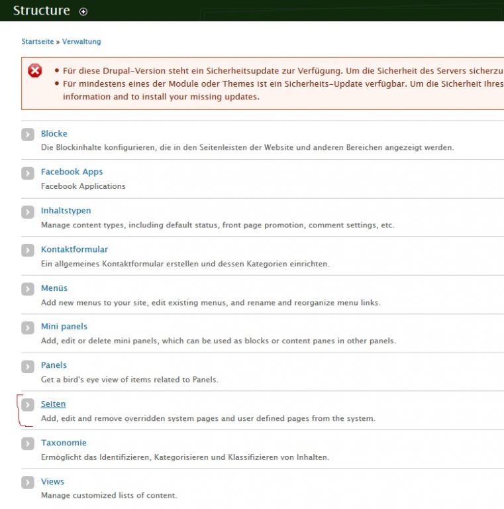The width and height of the screenshot is (504, 509).
Task: Open the Mini panels link
Action: 64,326
